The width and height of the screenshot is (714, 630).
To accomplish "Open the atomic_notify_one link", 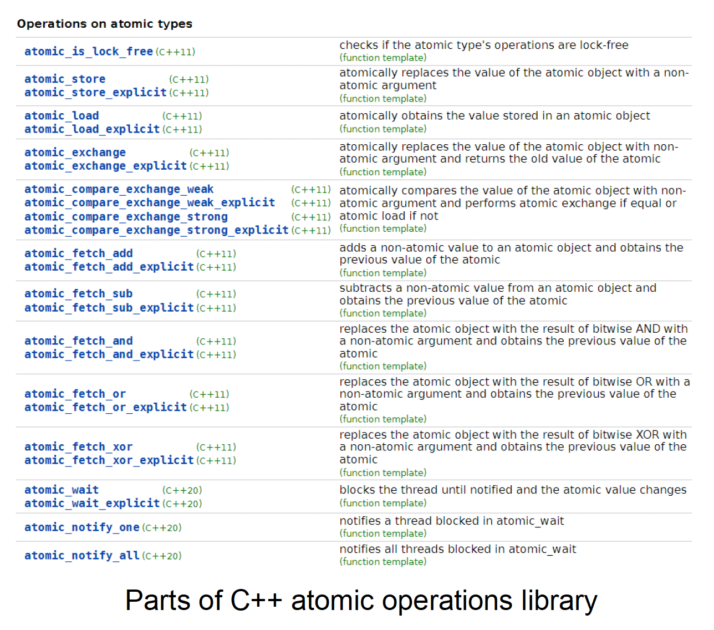I will coord(81,527).
